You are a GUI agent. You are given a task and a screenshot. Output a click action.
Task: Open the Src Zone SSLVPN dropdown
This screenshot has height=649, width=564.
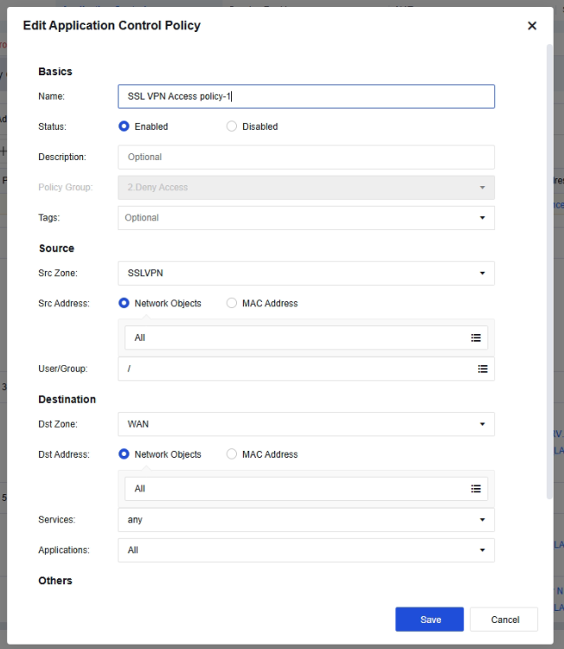tap(306, 273)
